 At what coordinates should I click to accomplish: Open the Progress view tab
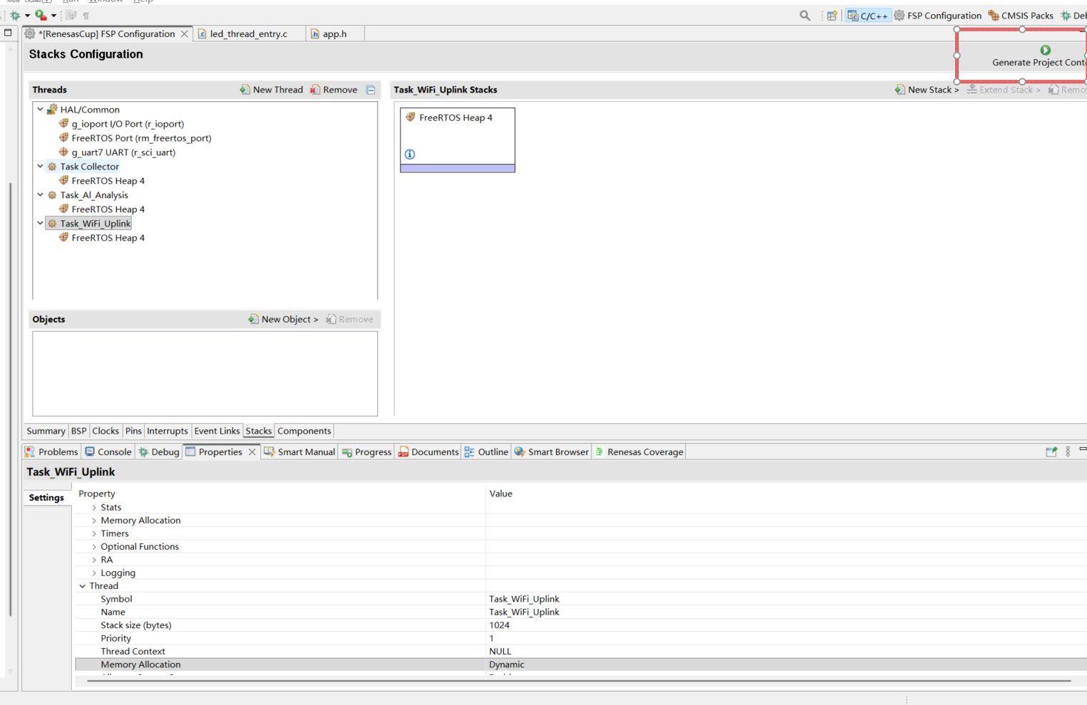(x=367, y=452)
